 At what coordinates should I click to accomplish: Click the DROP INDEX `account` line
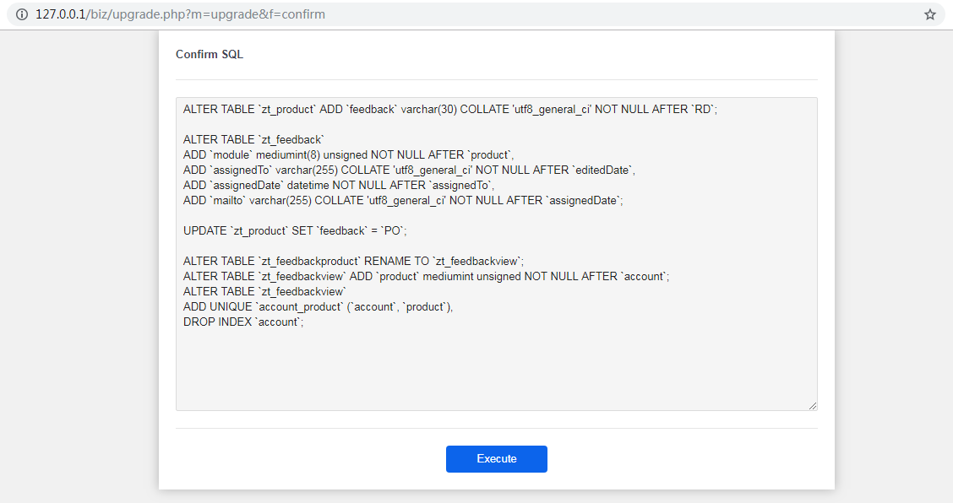(243, 322)
